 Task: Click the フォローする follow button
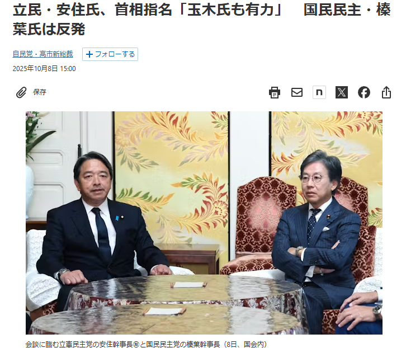point(110,54)
